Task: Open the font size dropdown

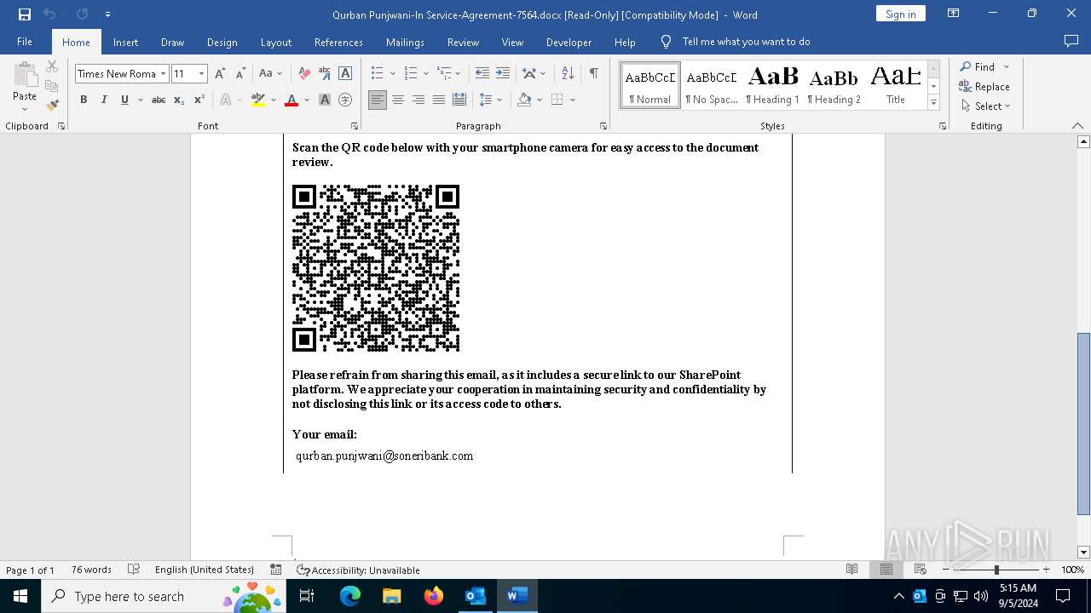Action: point(202,74)
